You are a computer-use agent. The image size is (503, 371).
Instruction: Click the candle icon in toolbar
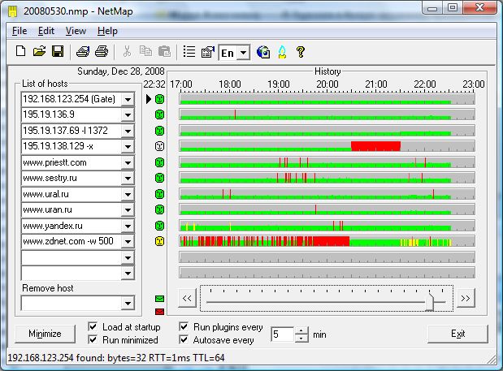tap(282, 52)
